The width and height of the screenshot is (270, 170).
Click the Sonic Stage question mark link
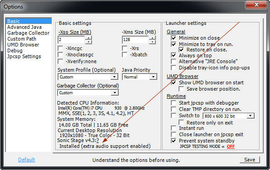click(98, 141)
